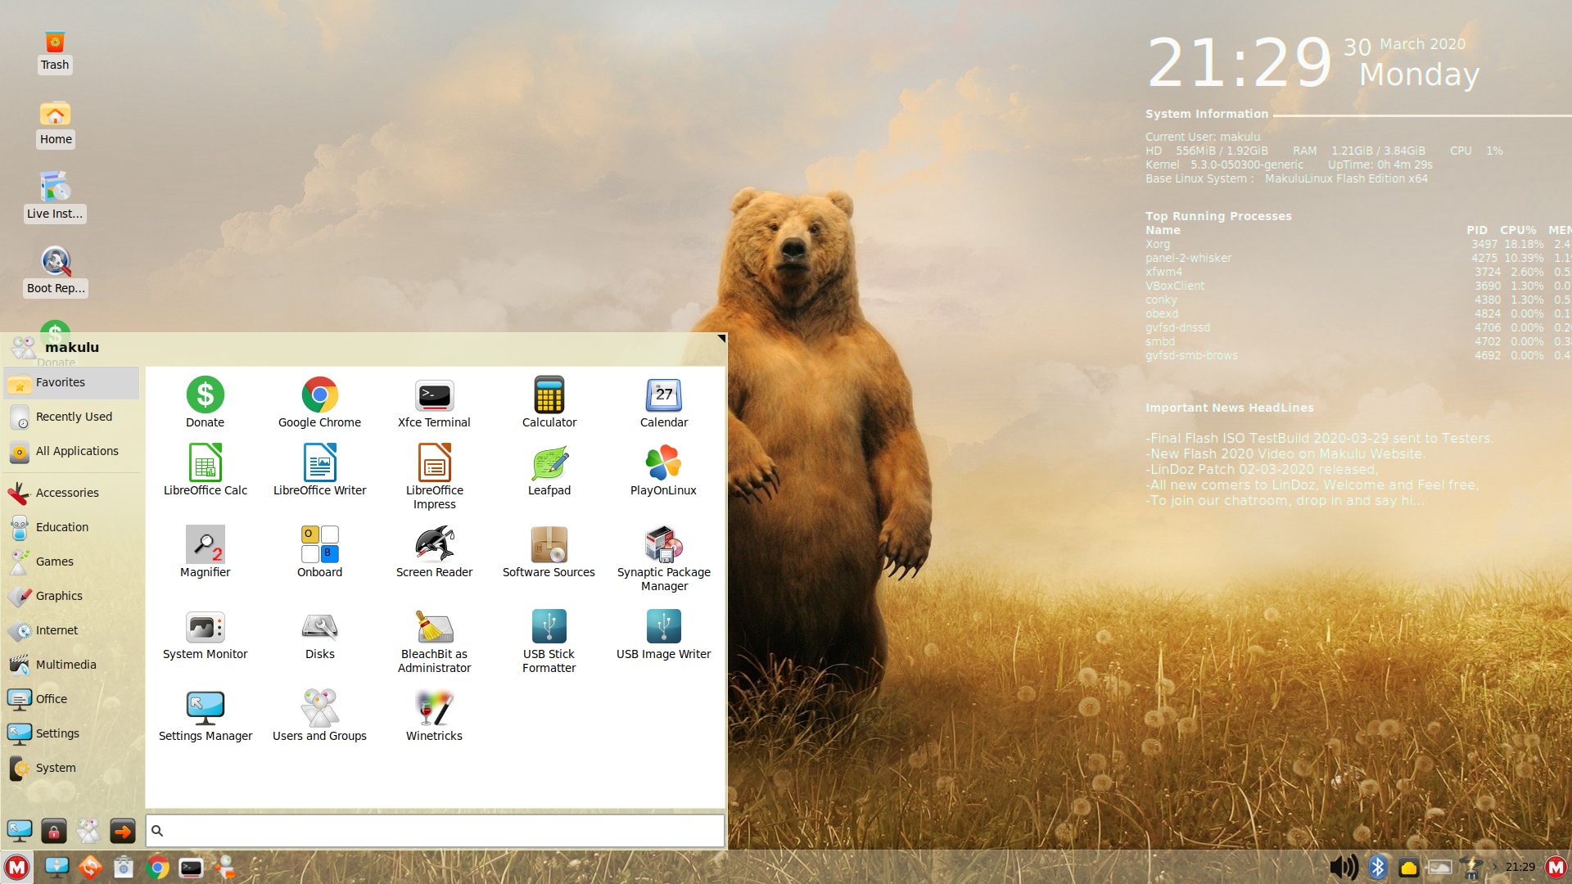Open USB Image Writer
The image size is (1572, 884).
click(664, 634)
